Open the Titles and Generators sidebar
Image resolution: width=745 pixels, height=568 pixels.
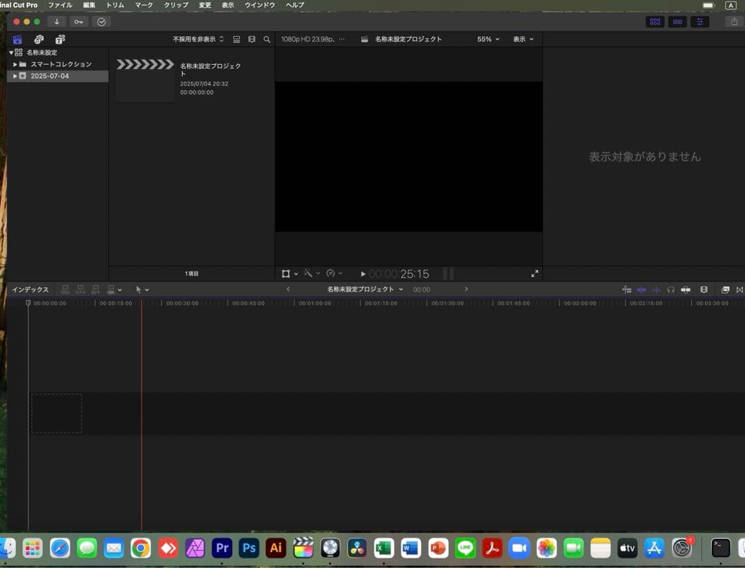tap(61, 39)
